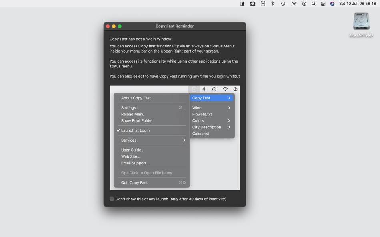Image resolution: width=380 pixels, height=237 pixels.
Task: Expand the Copy Fast submenu chevron
Action: [229, 98]
